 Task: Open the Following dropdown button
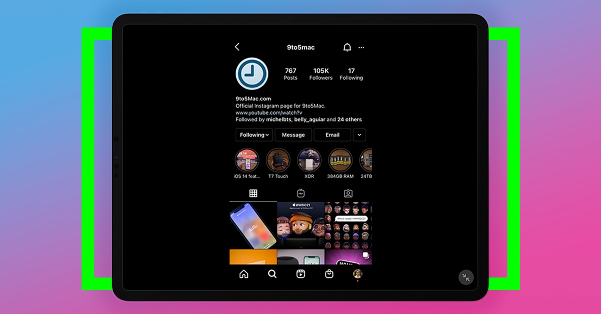click(x=254, y=135)
